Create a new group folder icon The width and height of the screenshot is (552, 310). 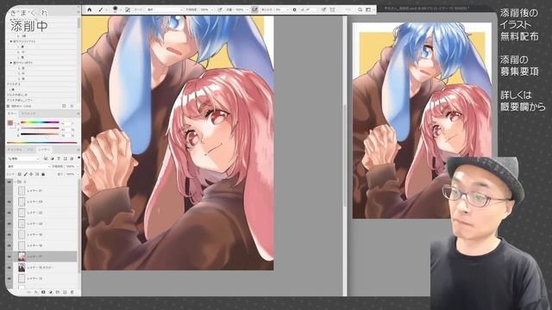58,292
